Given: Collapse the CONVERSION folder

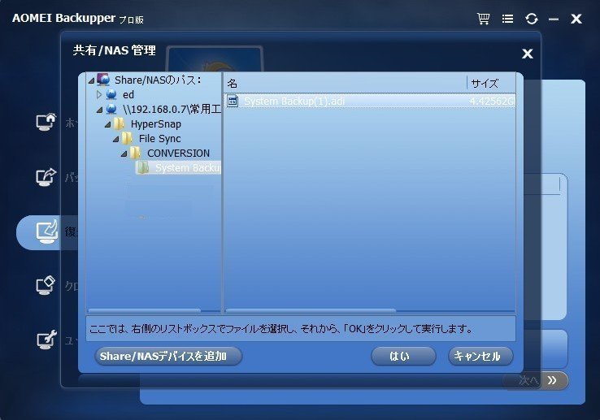Looking at the screenshot, I should pos(124,154).
